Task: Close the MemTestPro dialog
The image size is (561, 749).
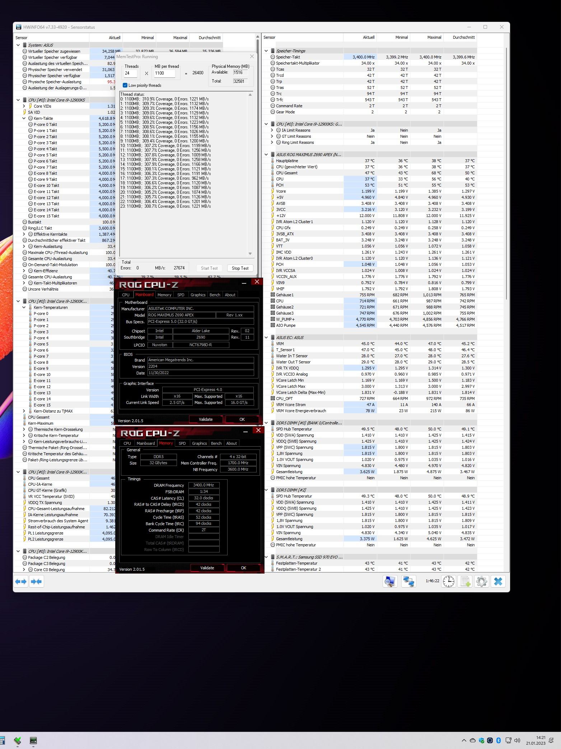Action: [252, 57]
